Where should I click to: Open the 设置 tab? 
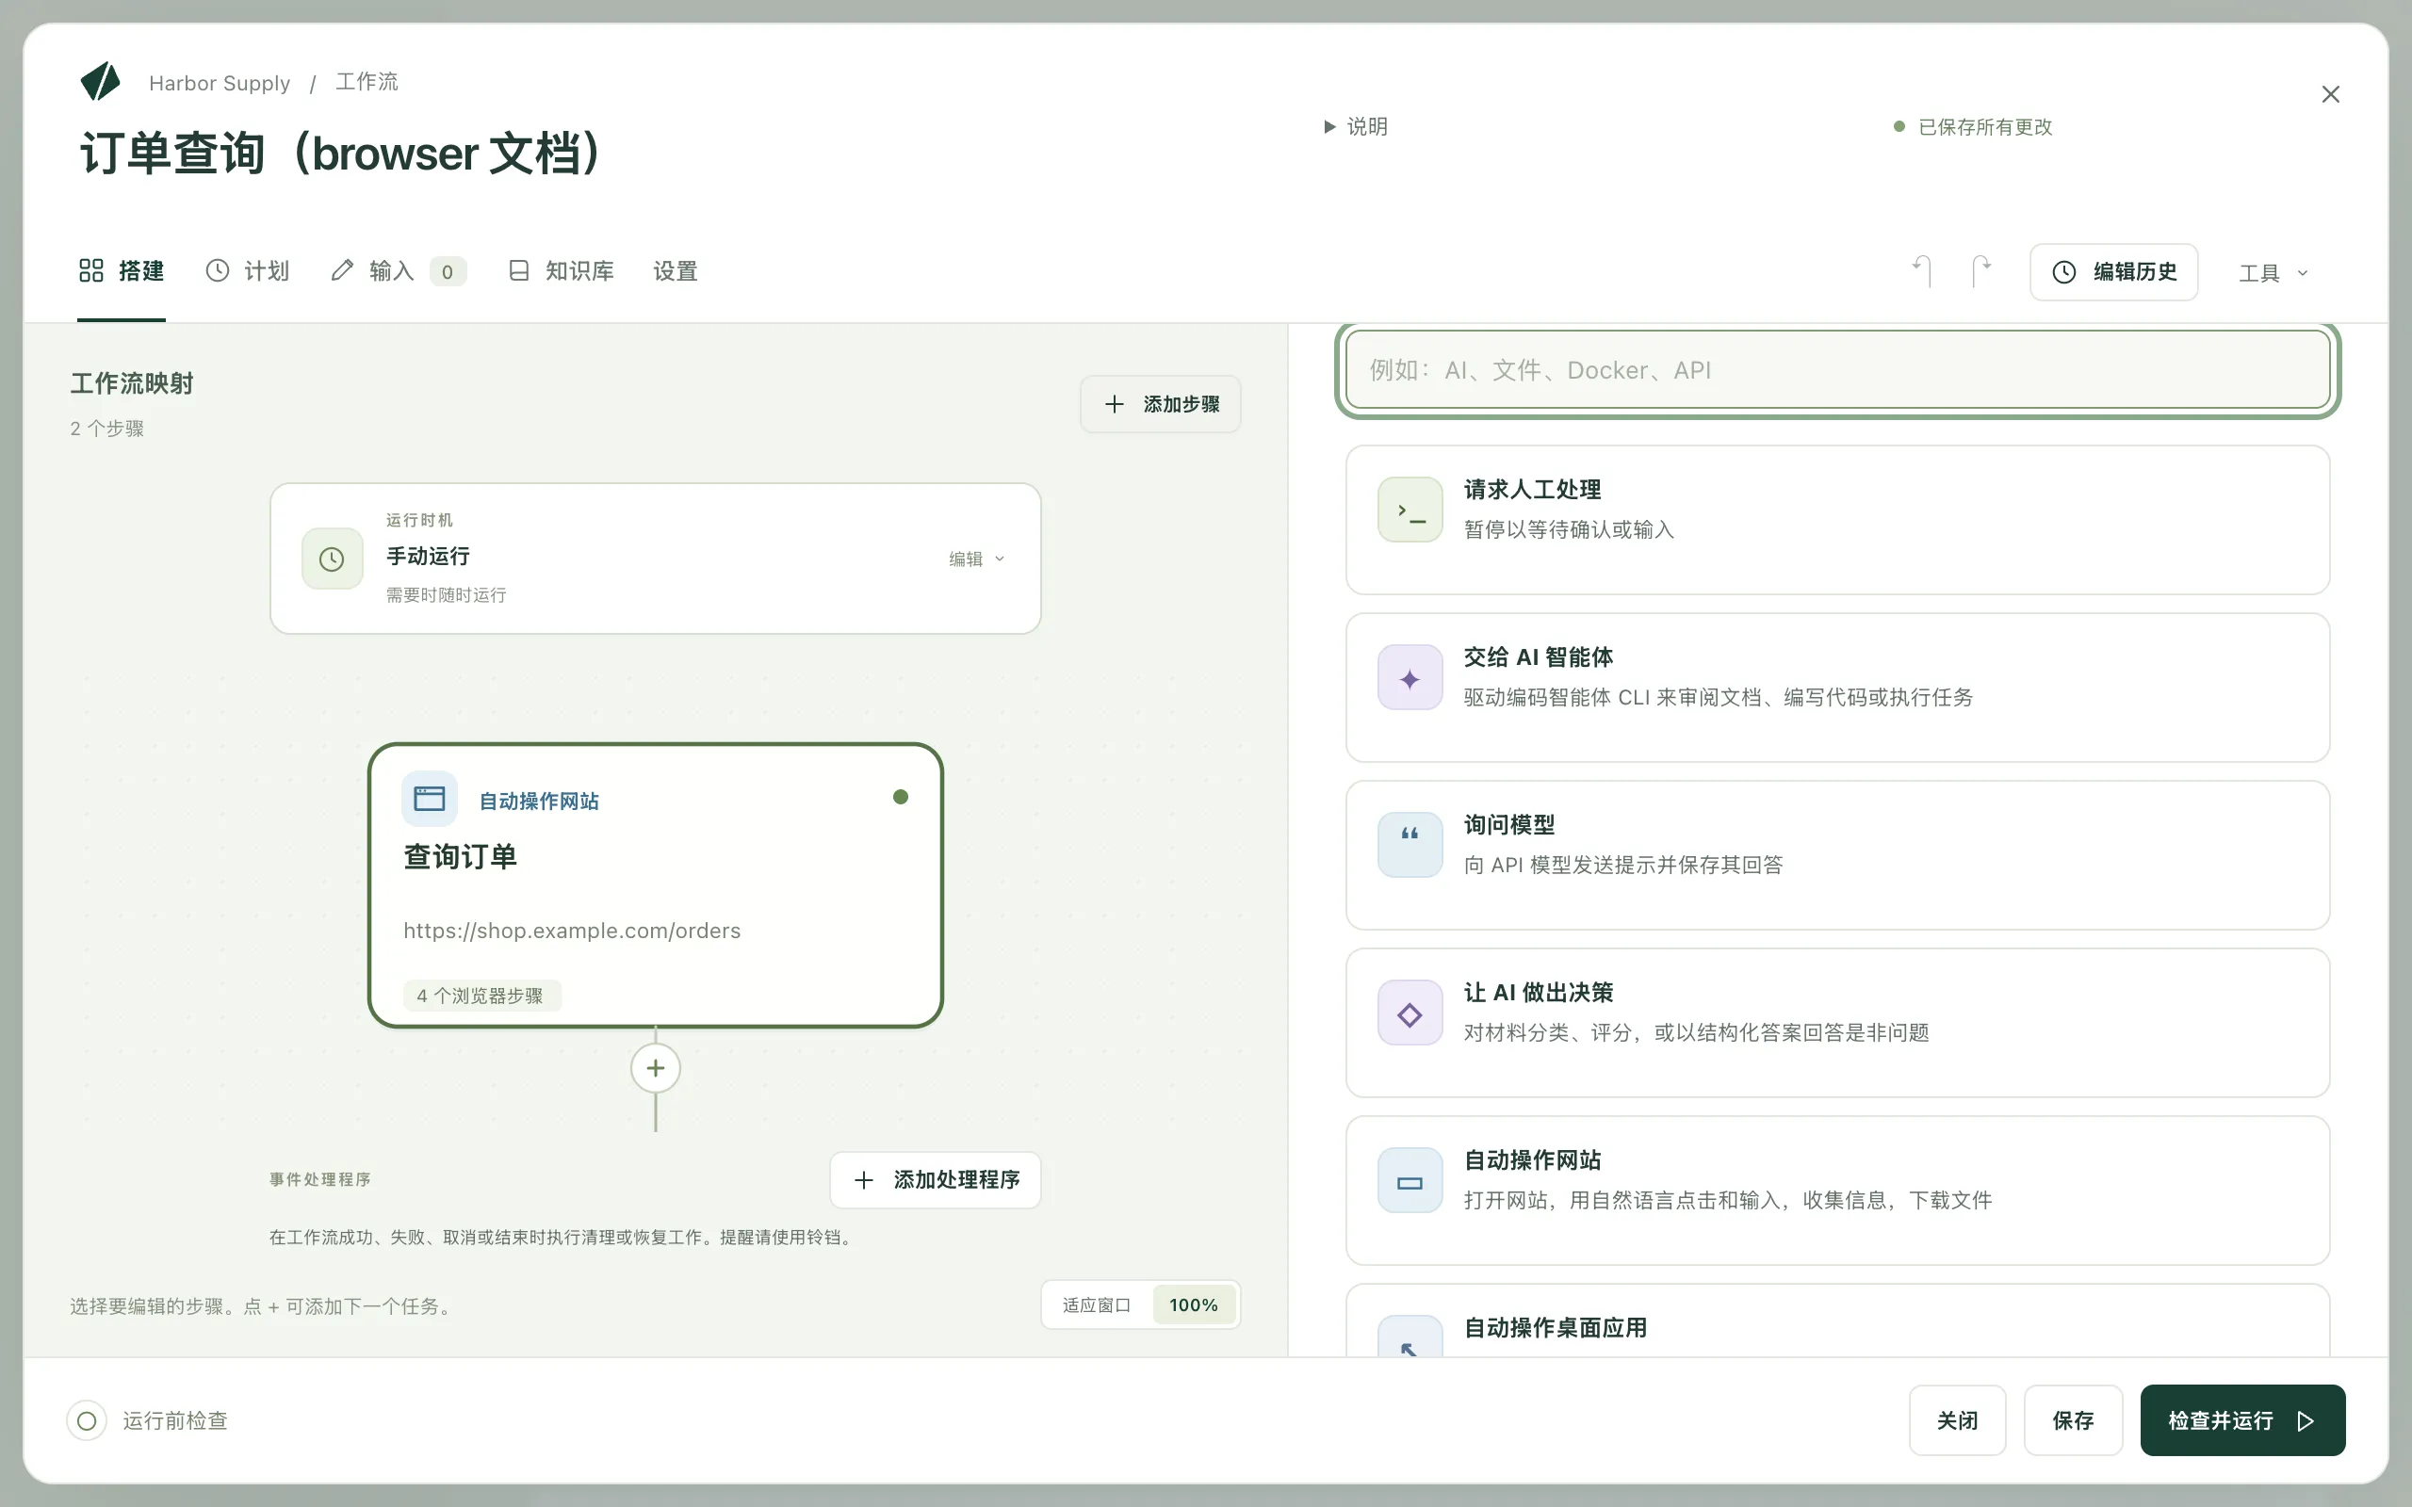pyautogui.click(x=675, y=271)
